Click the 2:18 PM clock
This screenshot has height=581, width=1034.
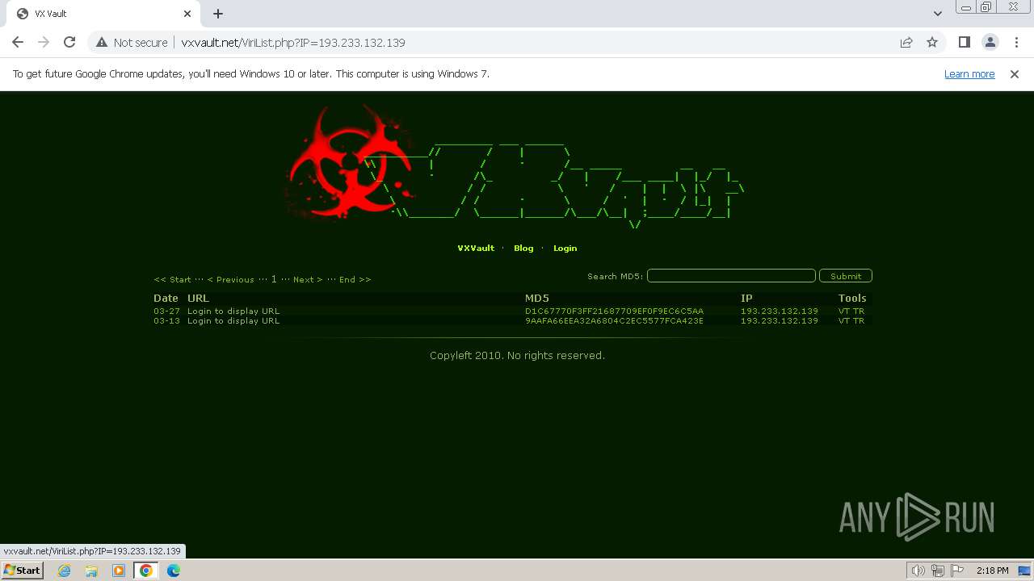pos(992,571)
